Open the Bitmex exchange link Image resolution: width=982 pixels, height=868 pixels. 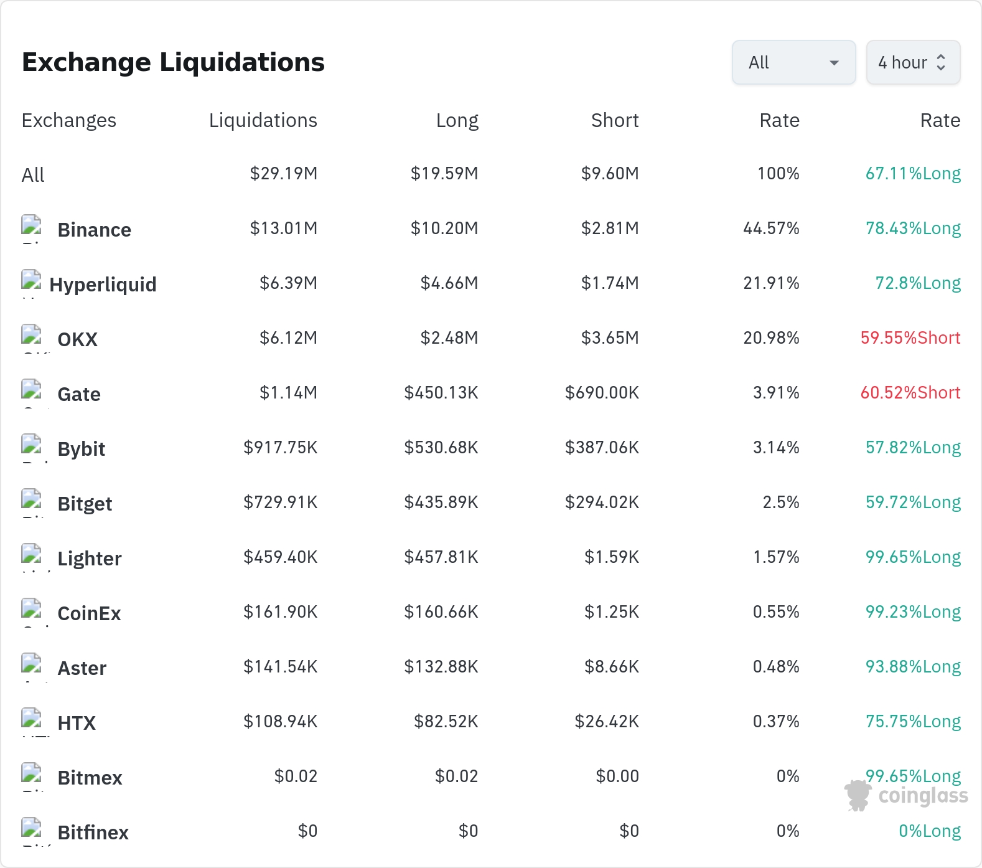click(x=90, y=778)
